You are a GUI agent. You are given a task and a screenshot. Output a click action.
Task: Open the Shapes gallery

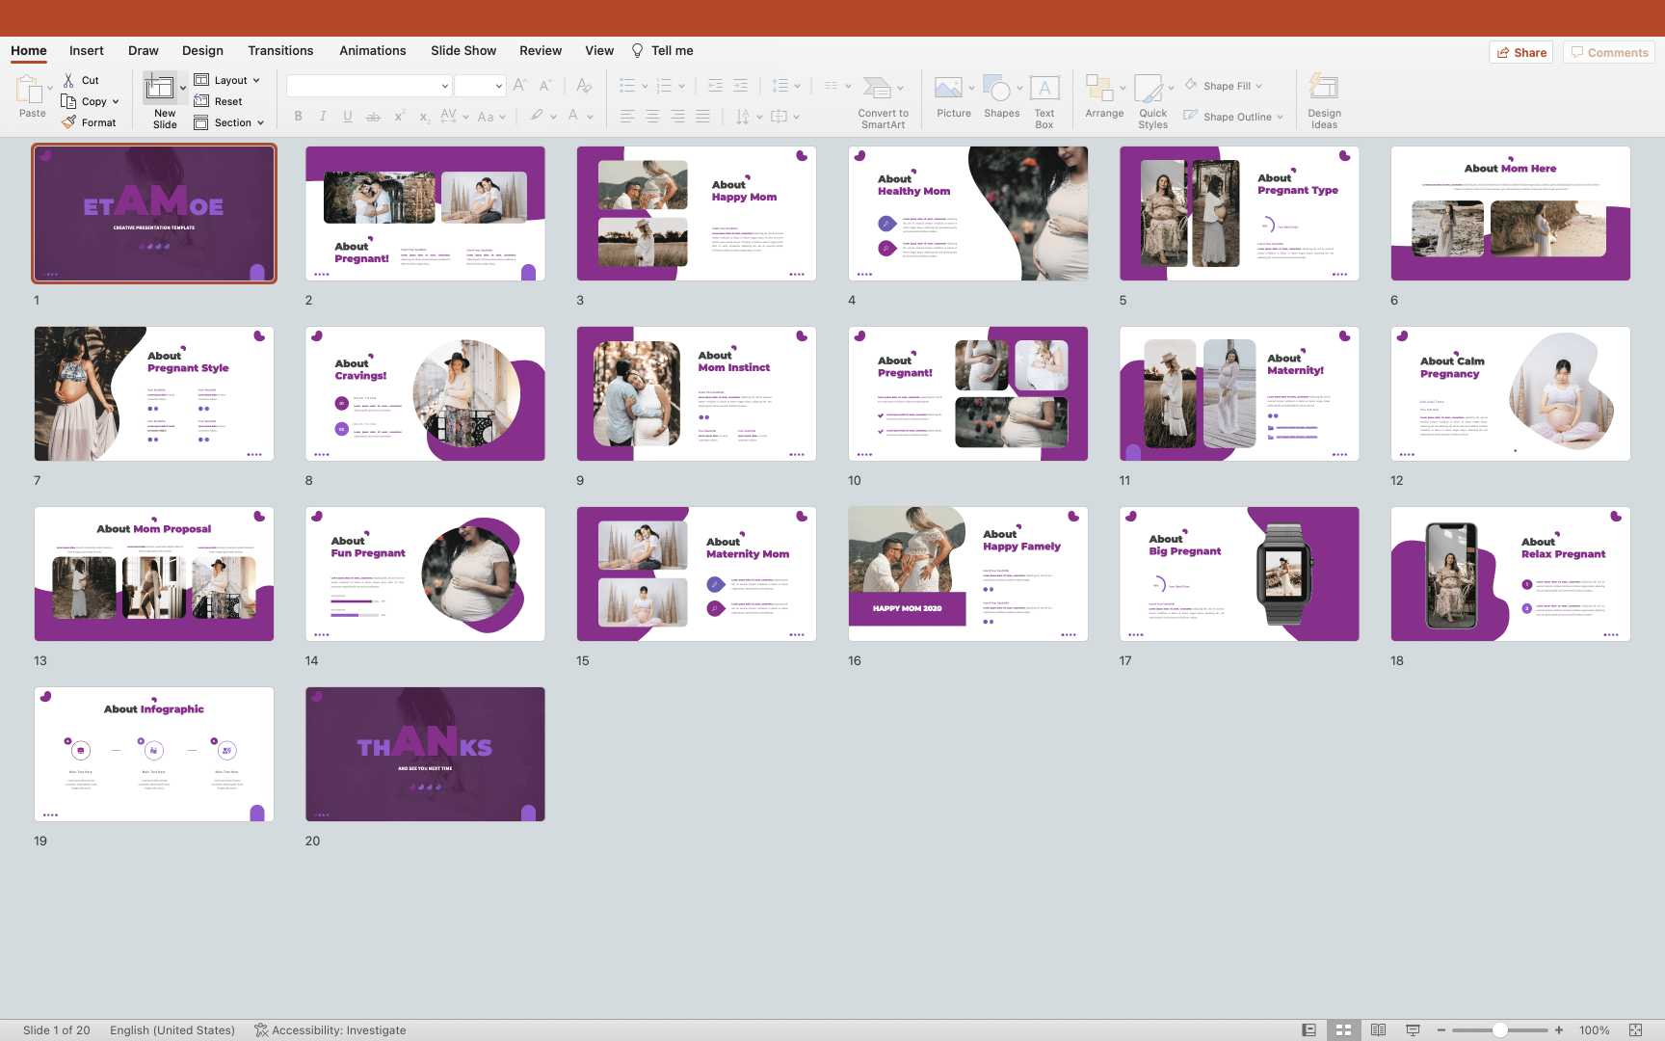pyautogui.click(x=999, y=90)
